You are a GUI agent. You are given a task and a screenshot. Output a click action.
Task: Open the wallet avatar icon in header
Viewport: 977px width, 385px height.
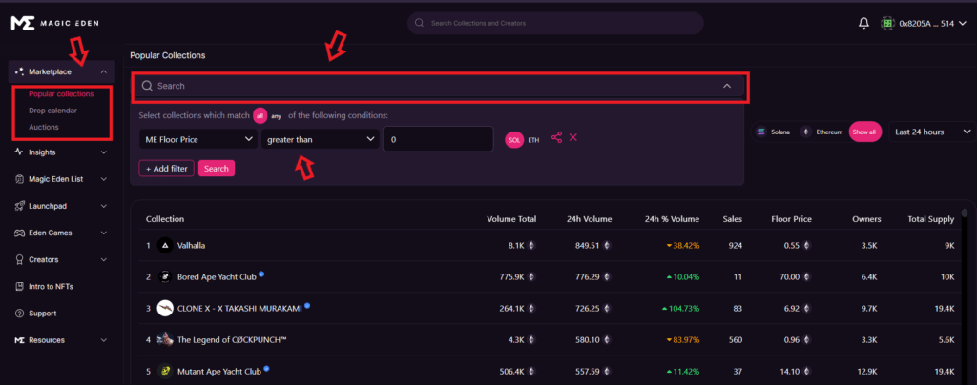point(887,23)
